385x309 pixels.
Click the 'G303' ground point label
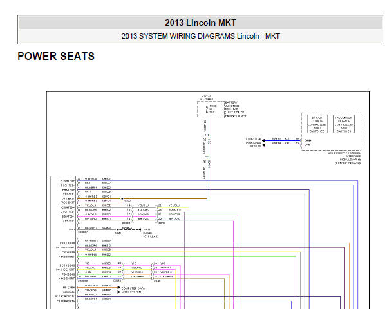click(x=147, y=230)
